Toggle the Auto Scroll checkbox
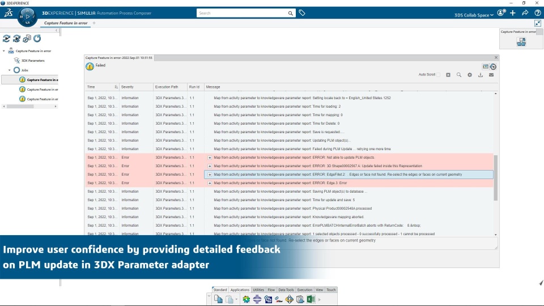The image size is (544, 306). 439,75
